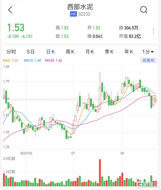Tap the current price 1.53
This screenshot has height=190, width=161.
click(16, 27)
